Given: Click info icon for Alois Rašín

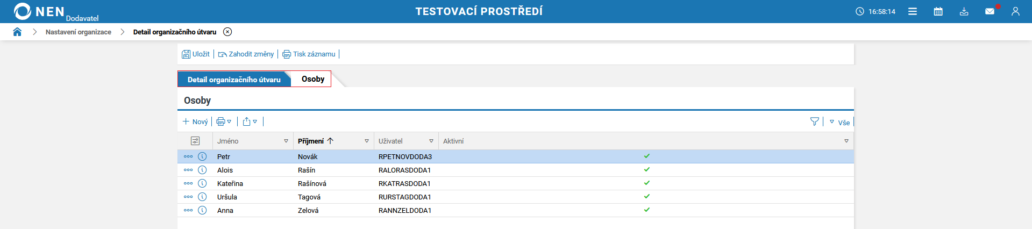Looking at the screenshot, I should 202,170.
